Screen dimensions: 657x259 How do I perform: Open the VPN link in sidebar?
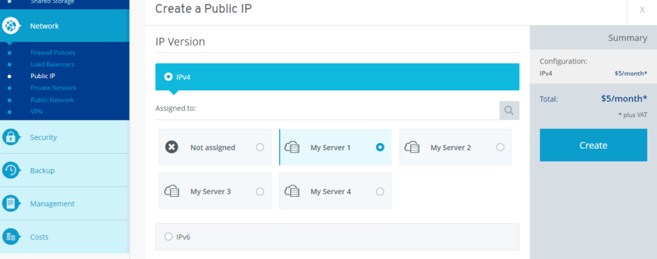click(x=37, y=112)
